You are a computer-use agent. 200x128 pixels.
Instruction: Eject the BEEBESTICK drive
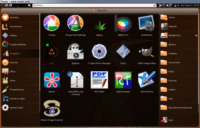196,35
